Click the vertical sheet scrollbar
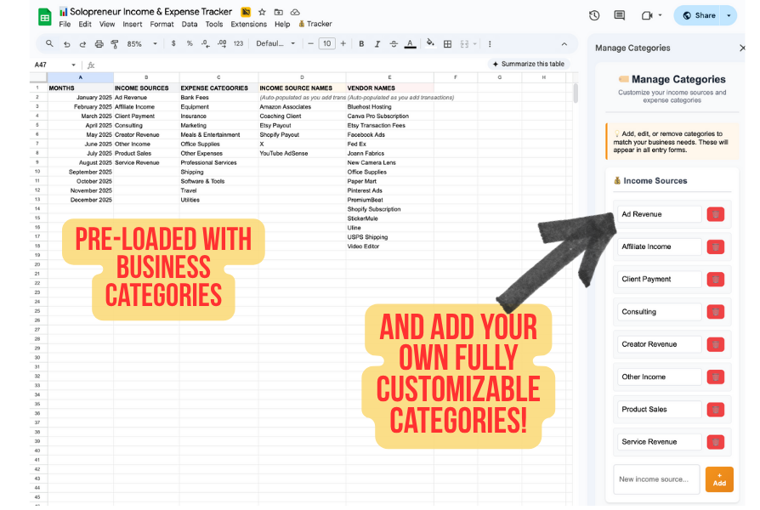This screenshot has height=510, width=760. [576, 93]
